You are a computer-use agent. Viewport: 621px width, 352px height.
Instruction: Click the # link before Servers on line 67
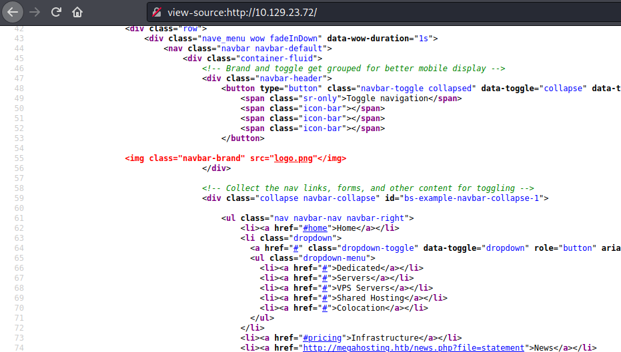[325, 278]
